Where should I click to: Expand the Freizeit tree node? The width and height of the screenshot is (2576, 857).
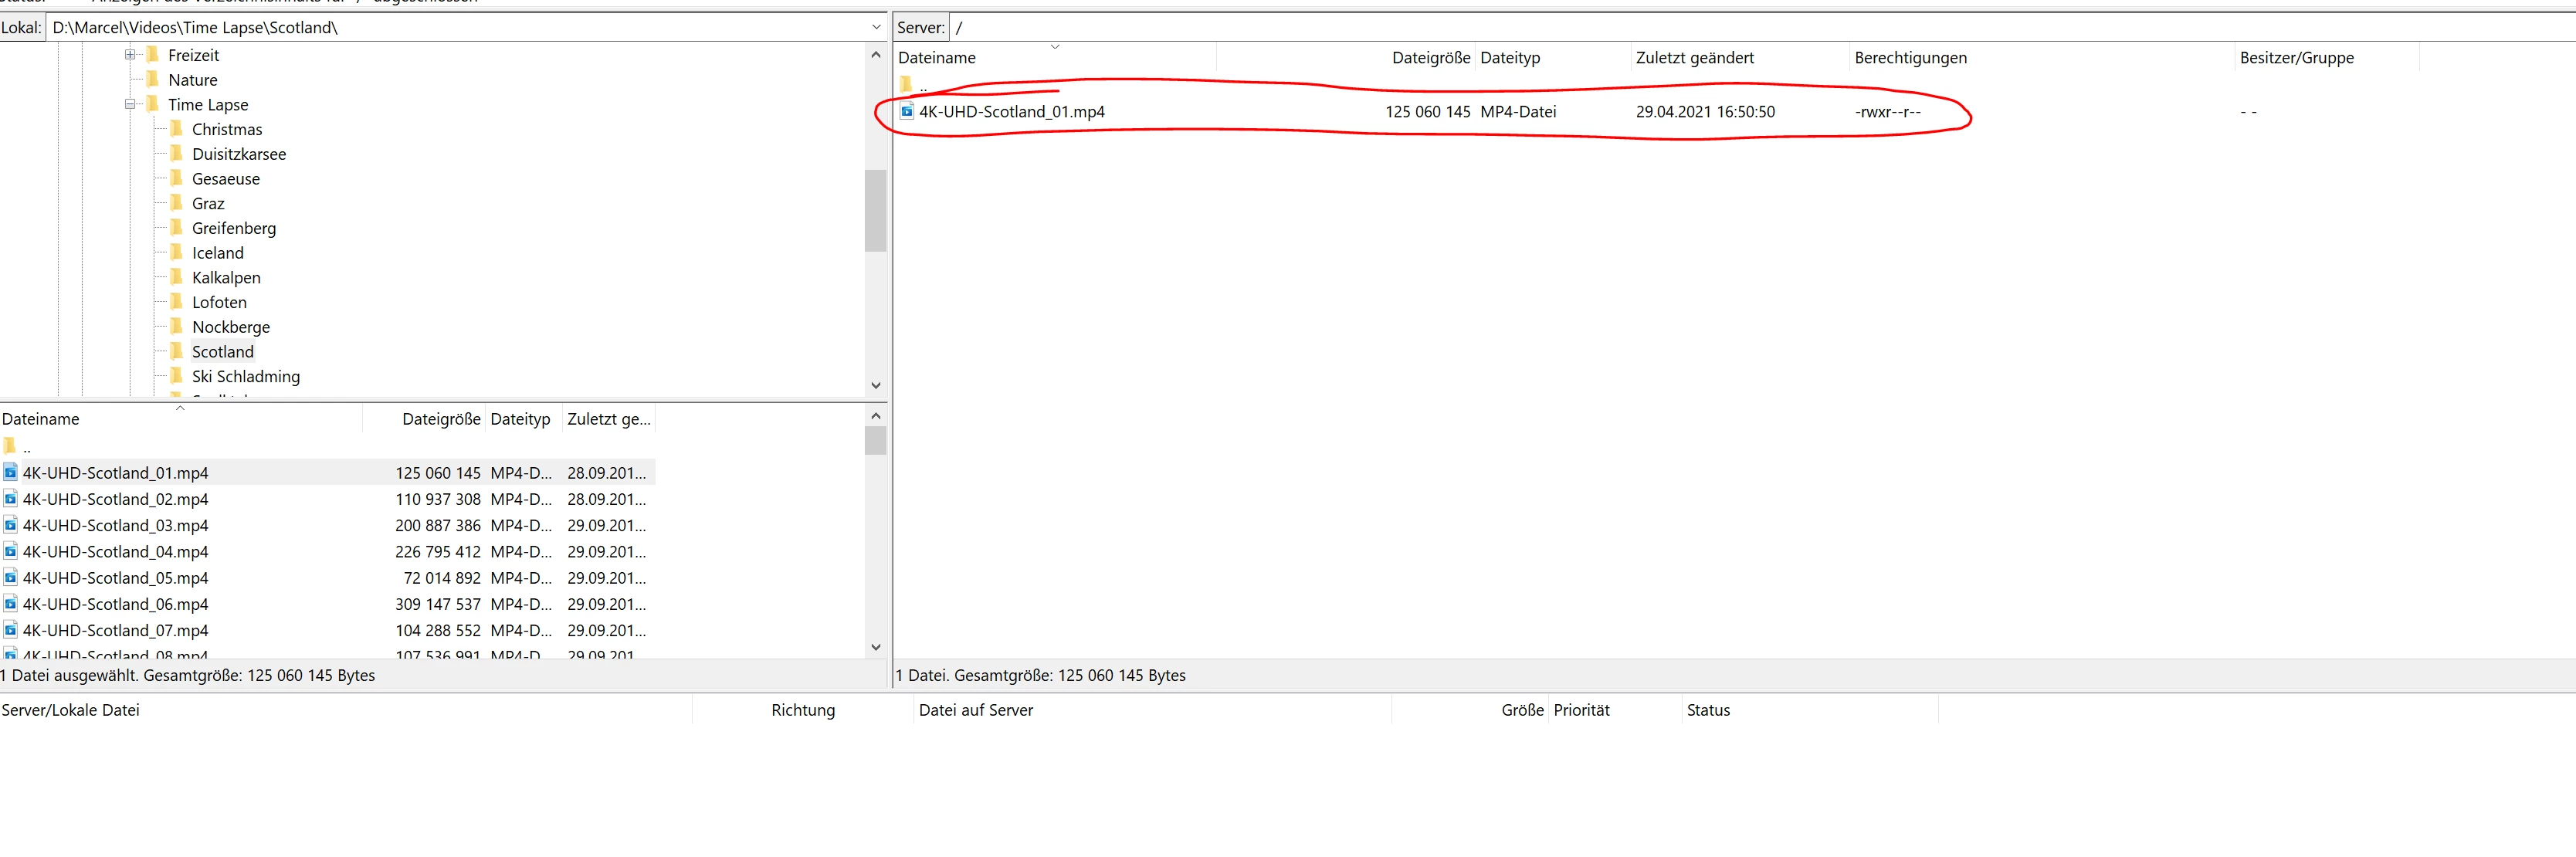tap(130, 55)
